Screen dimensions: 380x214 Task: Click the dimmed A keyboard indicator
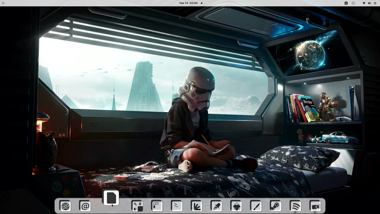tap(353, 3)
